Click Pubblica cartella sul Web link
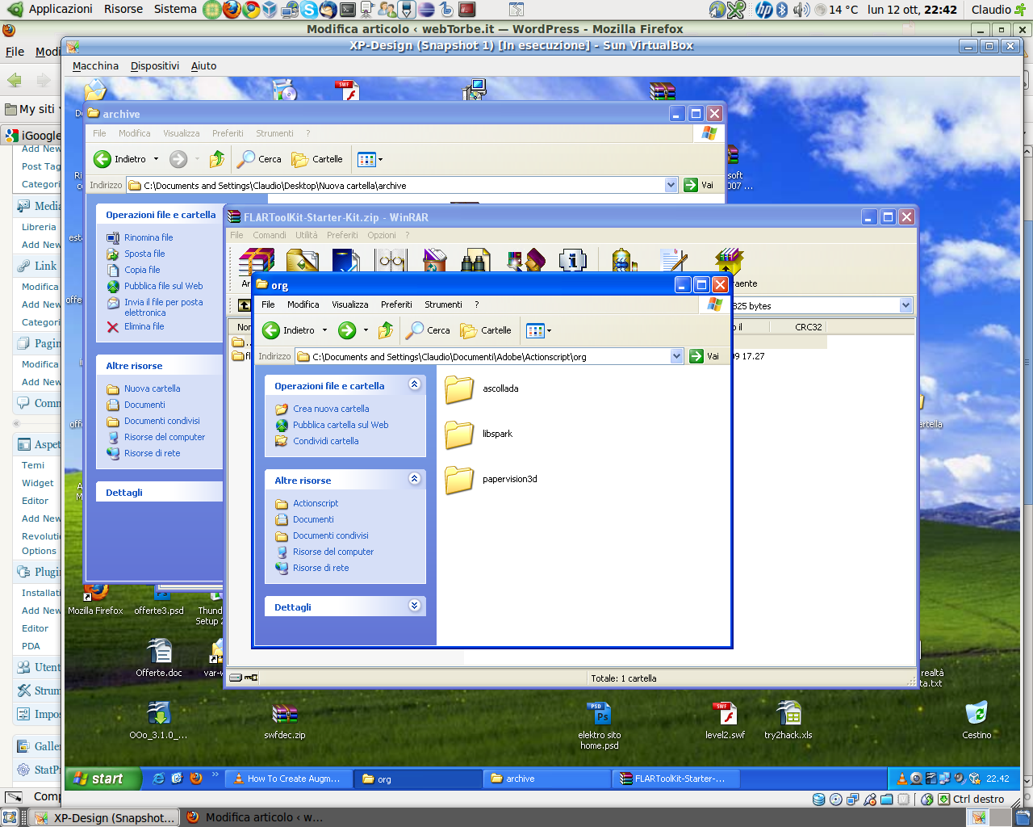Viewport: 1033px width, 827px height. pyautogui.click(x=341, y=425)
